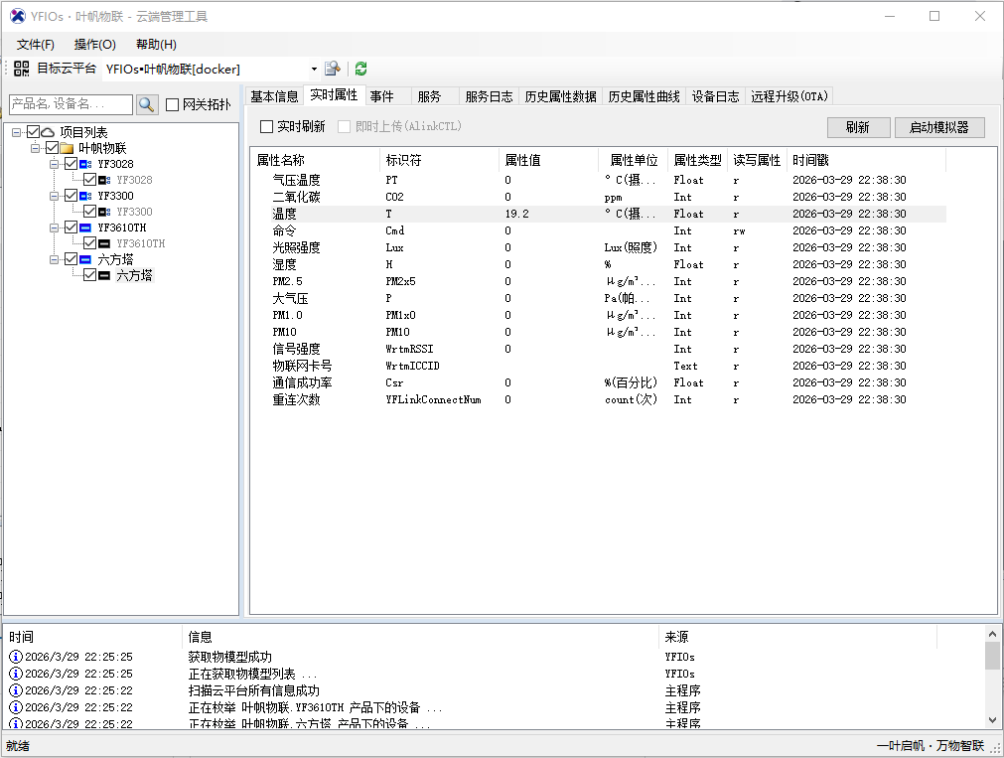Open the cloud platform properties viewer icon
Screen dimensions: 1004x758
tap(332, 69)
